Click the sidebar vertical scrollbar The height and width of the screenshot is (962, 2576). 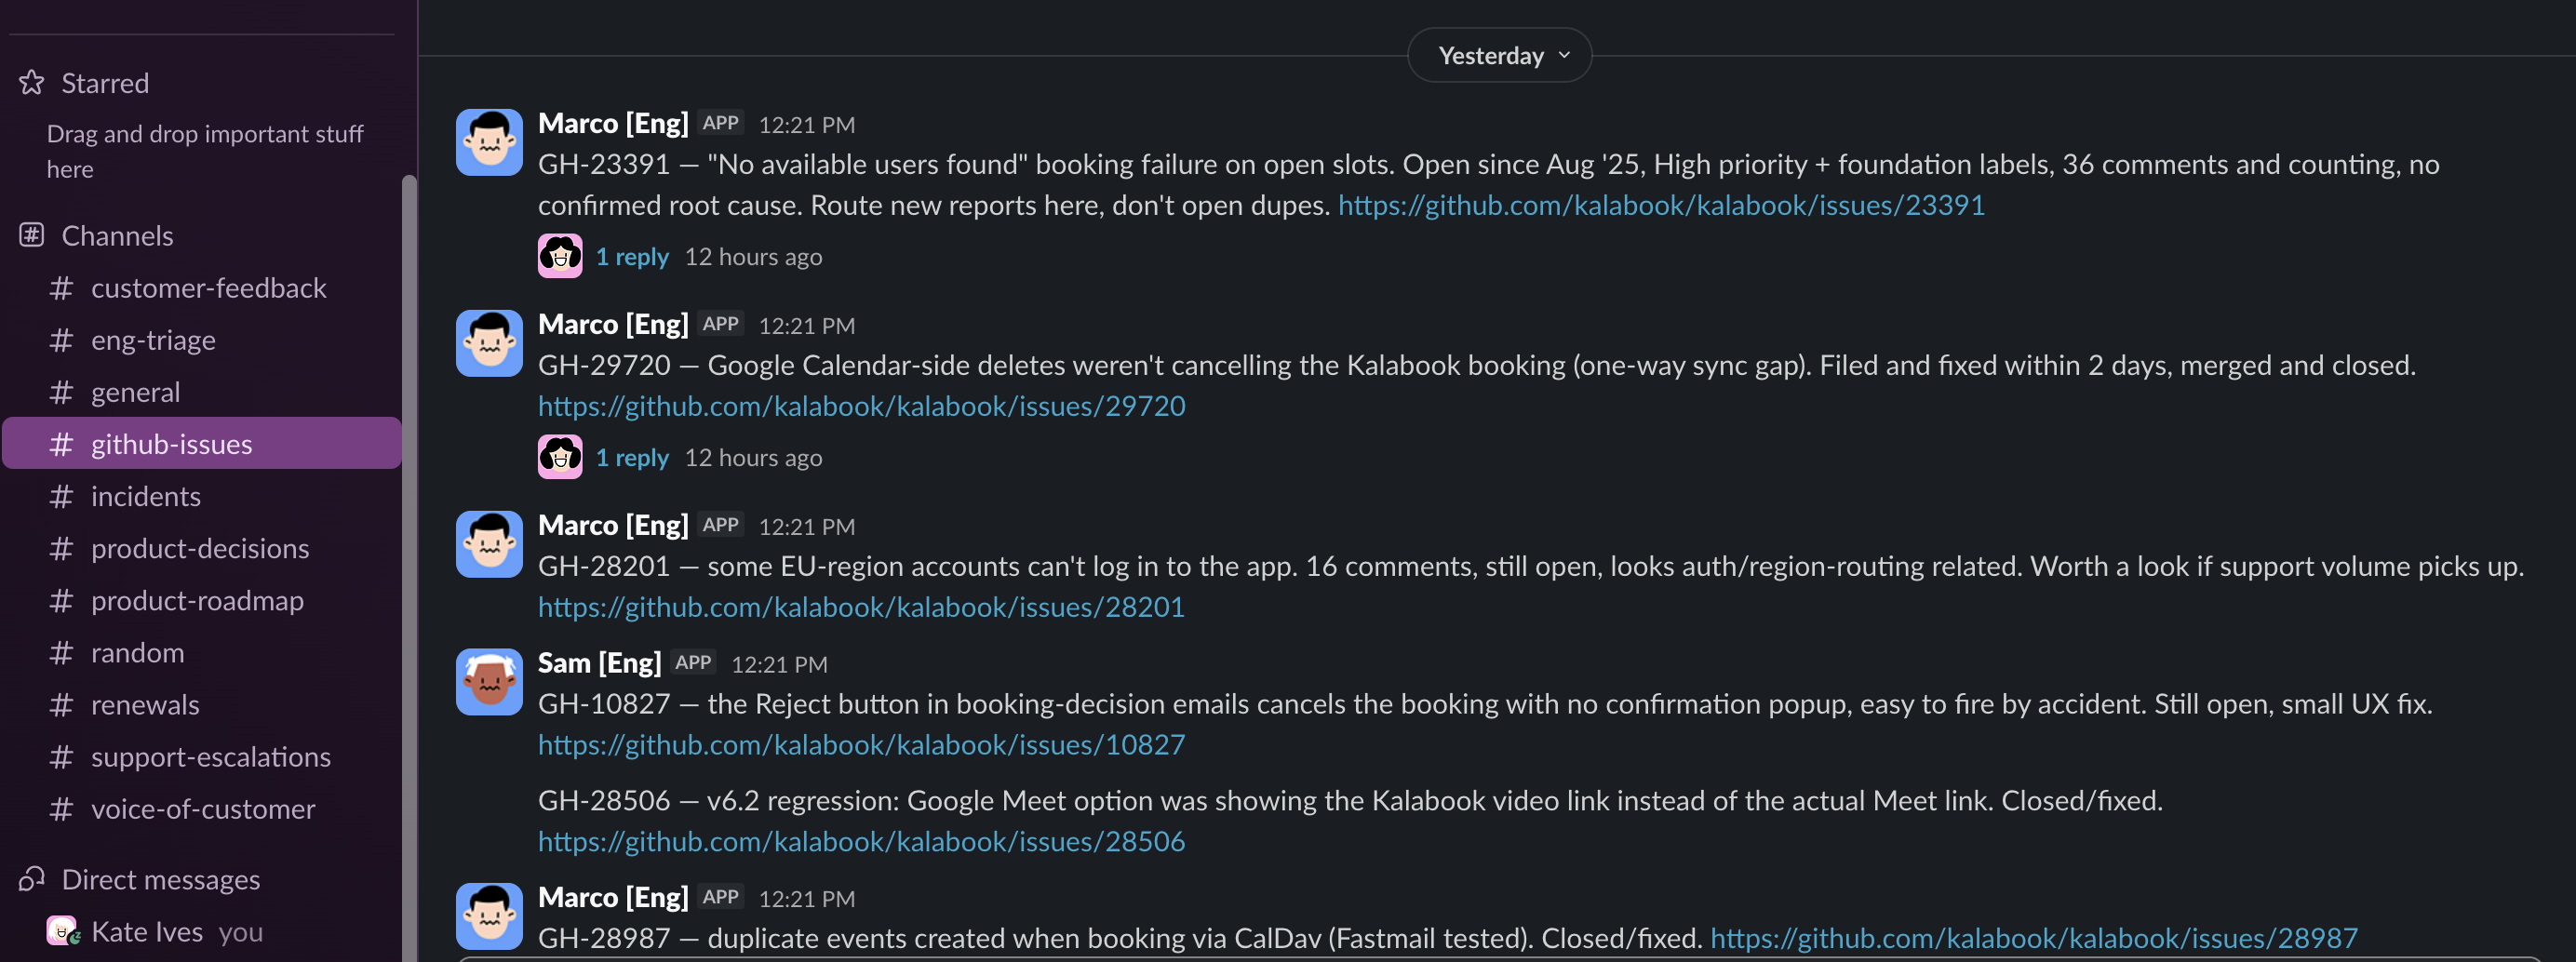[x=408, y=568]
